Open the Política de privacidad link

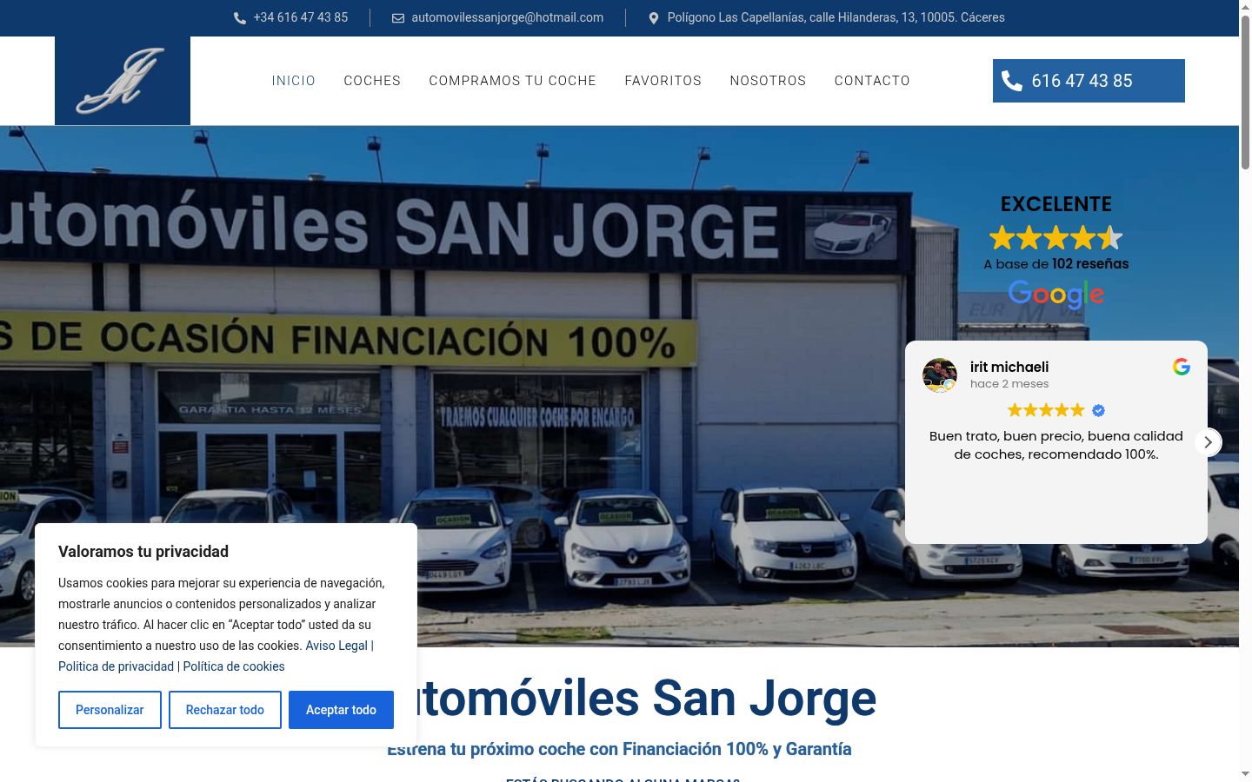(x=117, y=666)
